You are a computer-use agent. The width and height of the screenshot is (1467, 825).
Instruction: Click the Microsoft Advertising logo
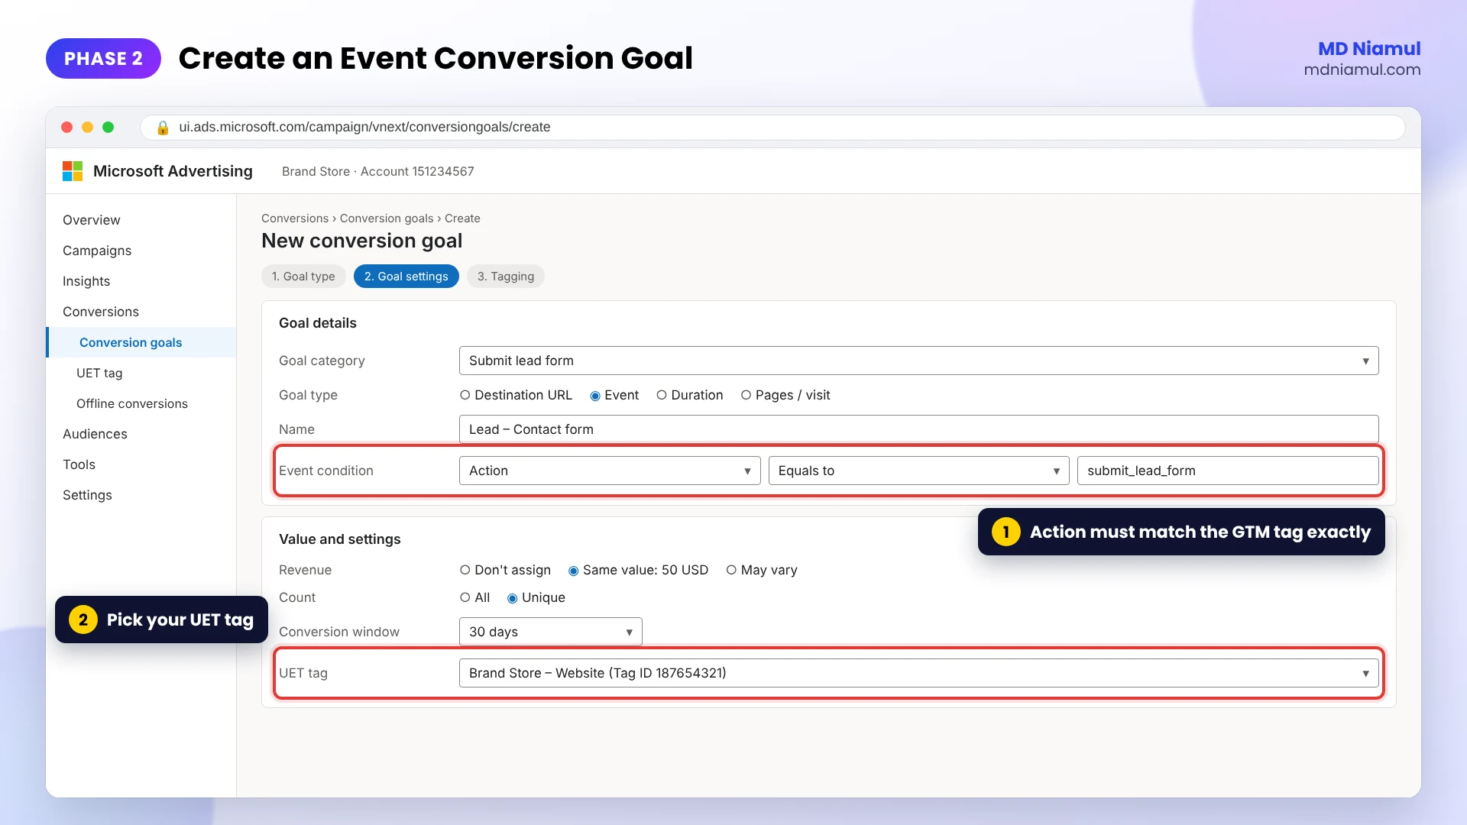[x=73, y=171]
